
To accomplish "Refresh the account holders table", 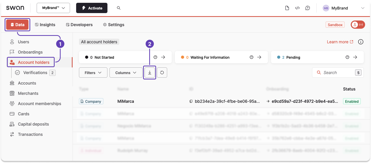I will pos(162,73).
